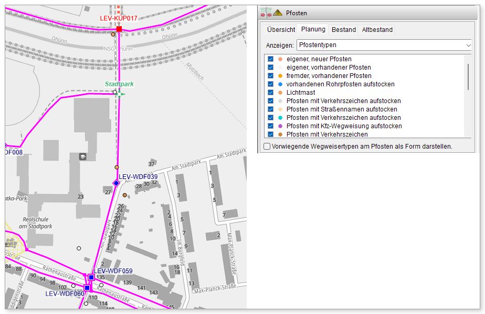Click blue swatch of 'vorhandenen Rohrpfosten aufstocken'
Image resolution: width=485 pixels, height=314 pixels.
pyautogui.click(x=280, y=84)
